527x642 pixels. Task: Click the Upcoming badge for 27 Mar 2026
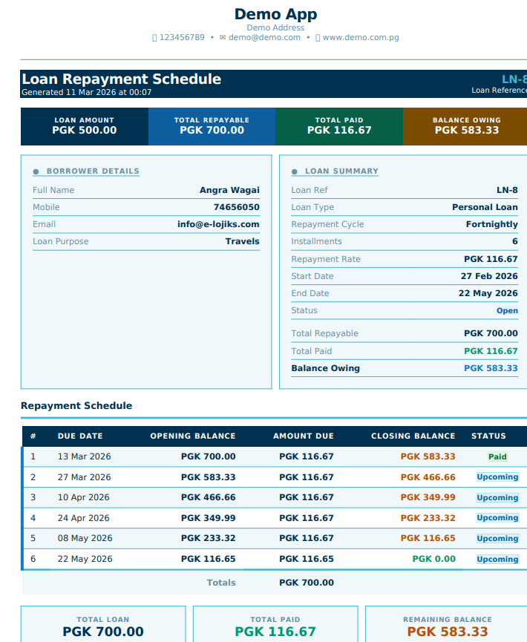497,477
